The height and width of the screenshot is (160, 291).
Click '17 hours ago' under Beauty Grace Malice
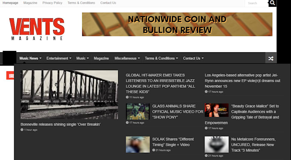click(x=214, y=128)
